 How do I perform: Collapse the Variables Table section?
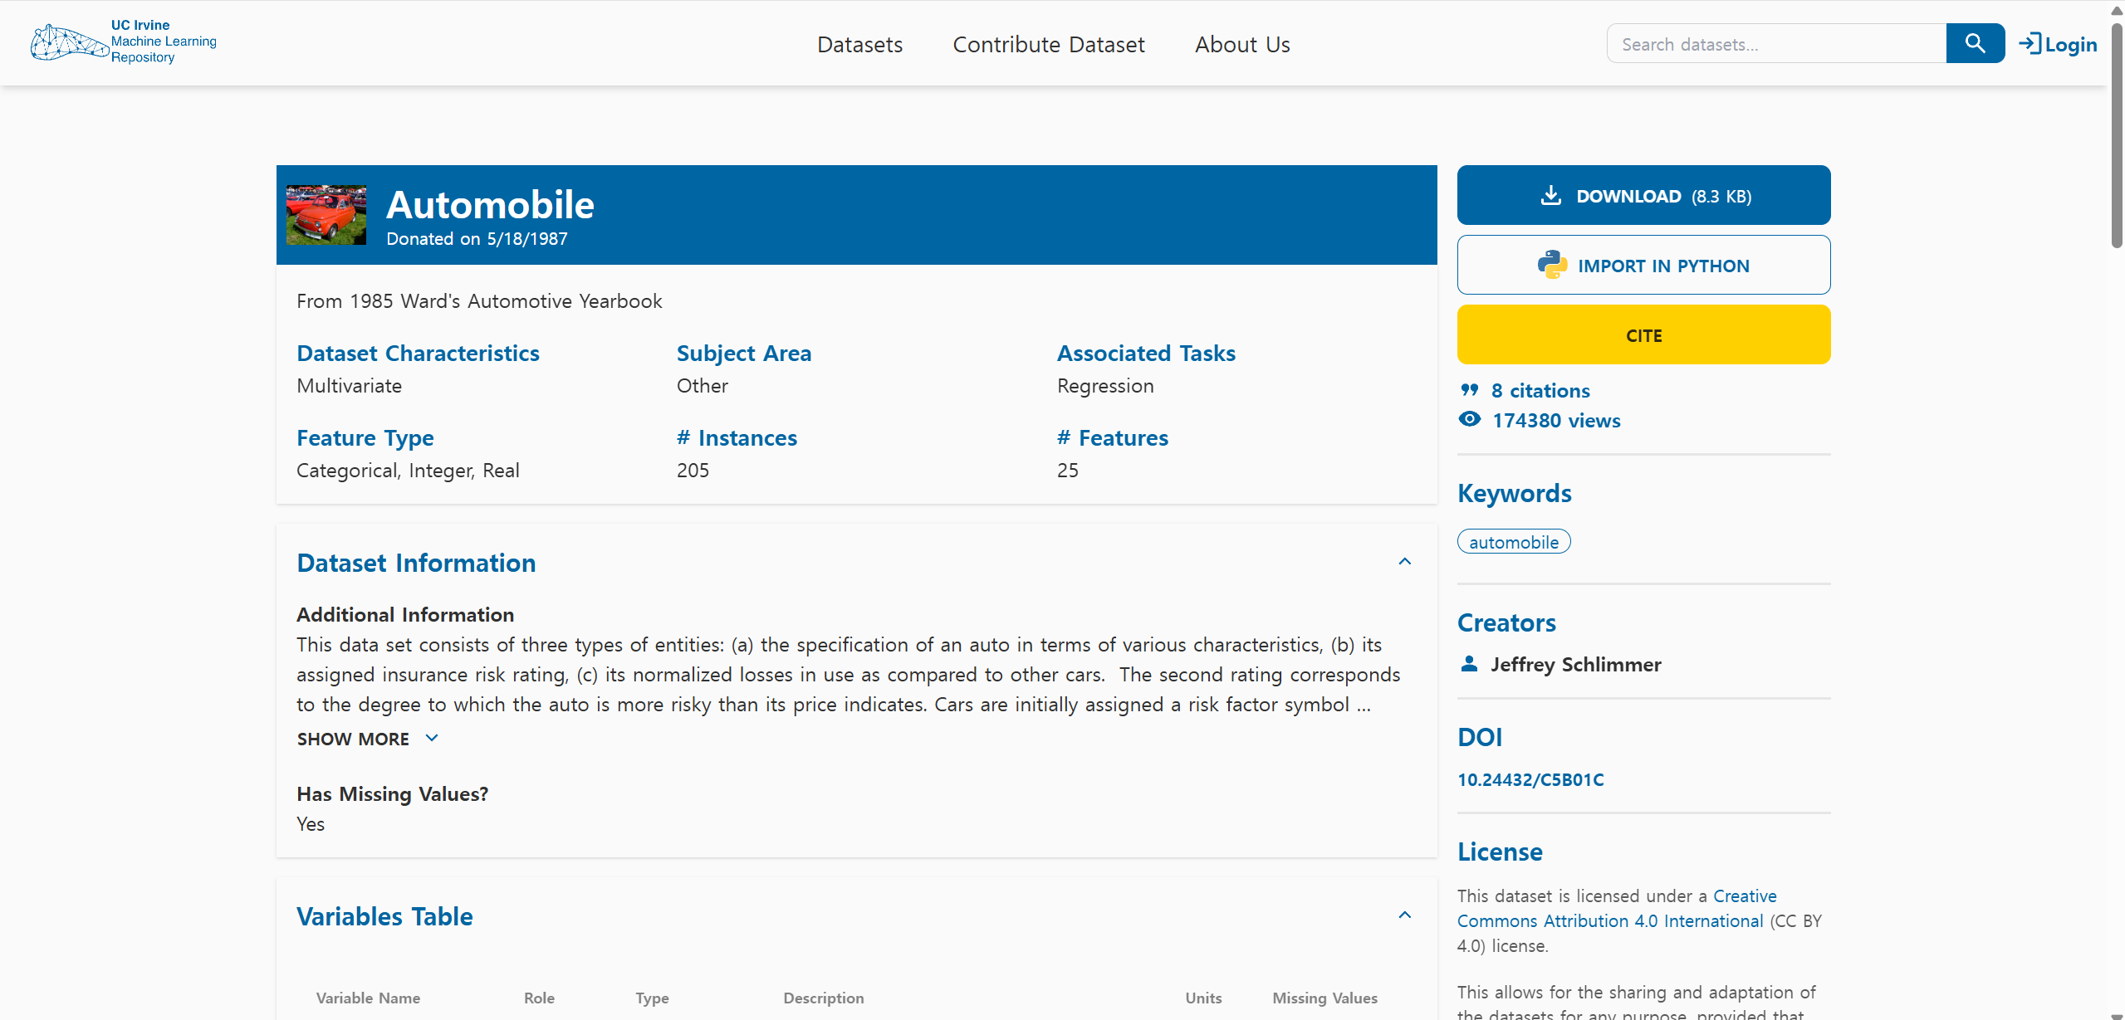point(1404,915)
